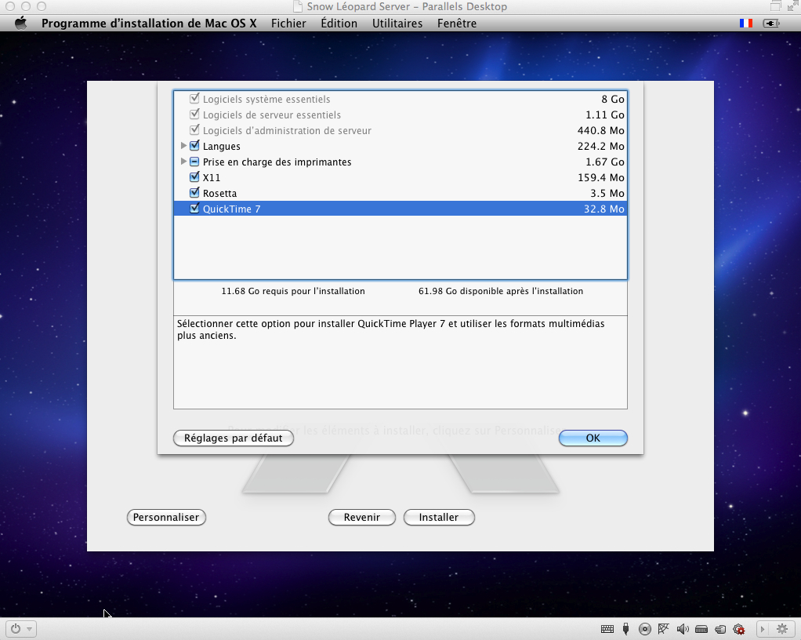Click the QuickTime Player 7 description text

coord(391,329)
